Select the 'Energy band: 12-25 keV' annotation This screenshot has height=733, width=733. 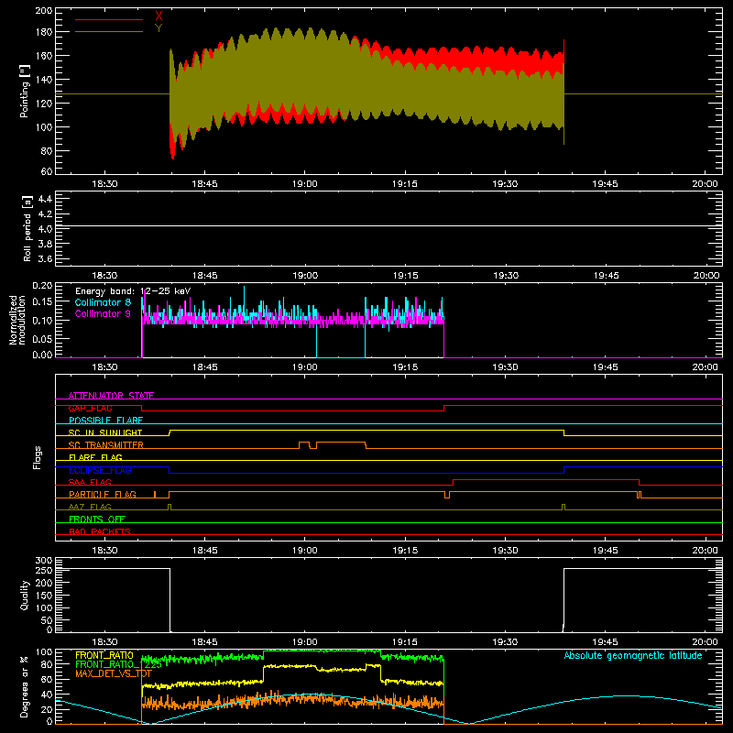click(133, 291)
